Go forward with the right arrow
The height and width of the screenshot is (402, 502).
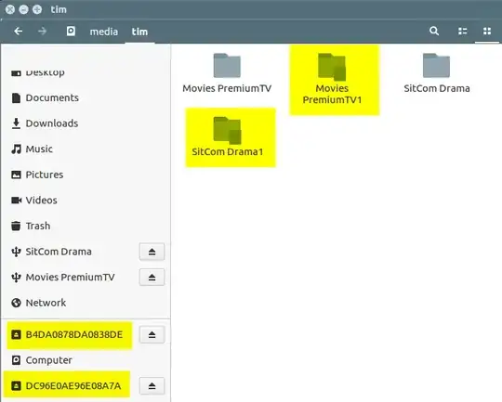(42, 31)
